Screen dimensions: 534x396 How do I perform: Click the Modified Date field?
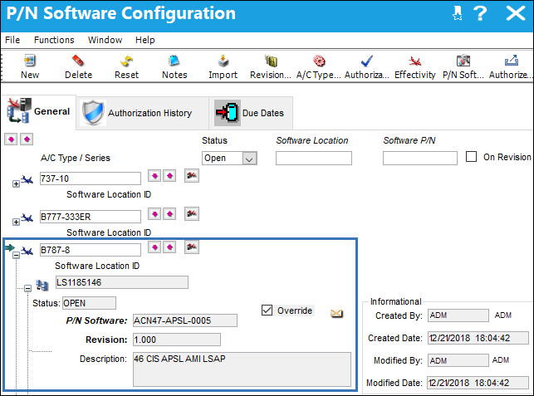[478, 383]
